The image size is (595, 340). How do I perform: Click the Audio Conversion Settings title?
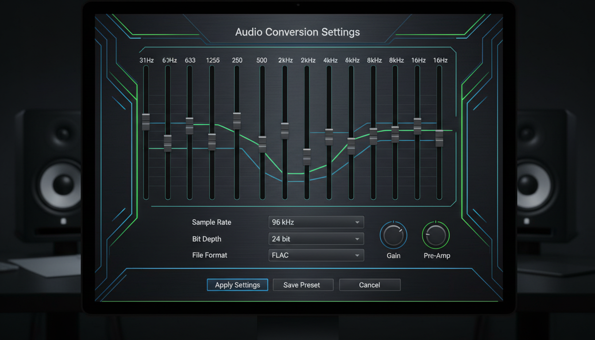pyautogui.click(x=297, y=32)
